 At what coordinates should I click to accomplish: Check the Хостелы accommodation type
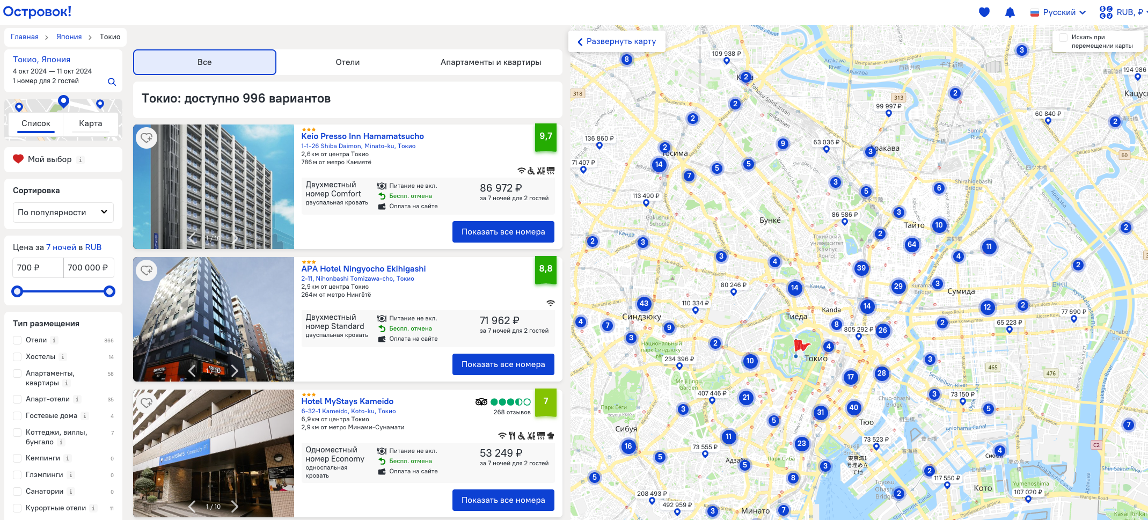click(17, 357)
